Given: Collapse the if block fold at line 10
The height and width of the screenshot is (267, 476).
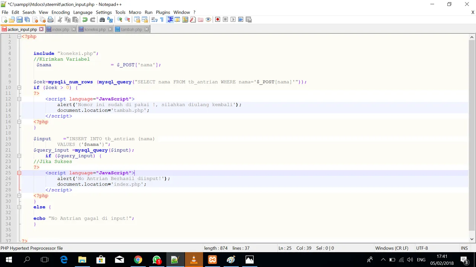Looking at the screenshot, I should (19, 88).
